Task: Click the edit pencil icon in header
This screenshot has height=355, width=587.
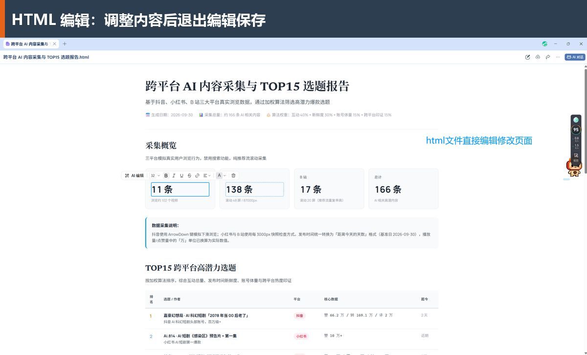Action: [x=527, y=57]
